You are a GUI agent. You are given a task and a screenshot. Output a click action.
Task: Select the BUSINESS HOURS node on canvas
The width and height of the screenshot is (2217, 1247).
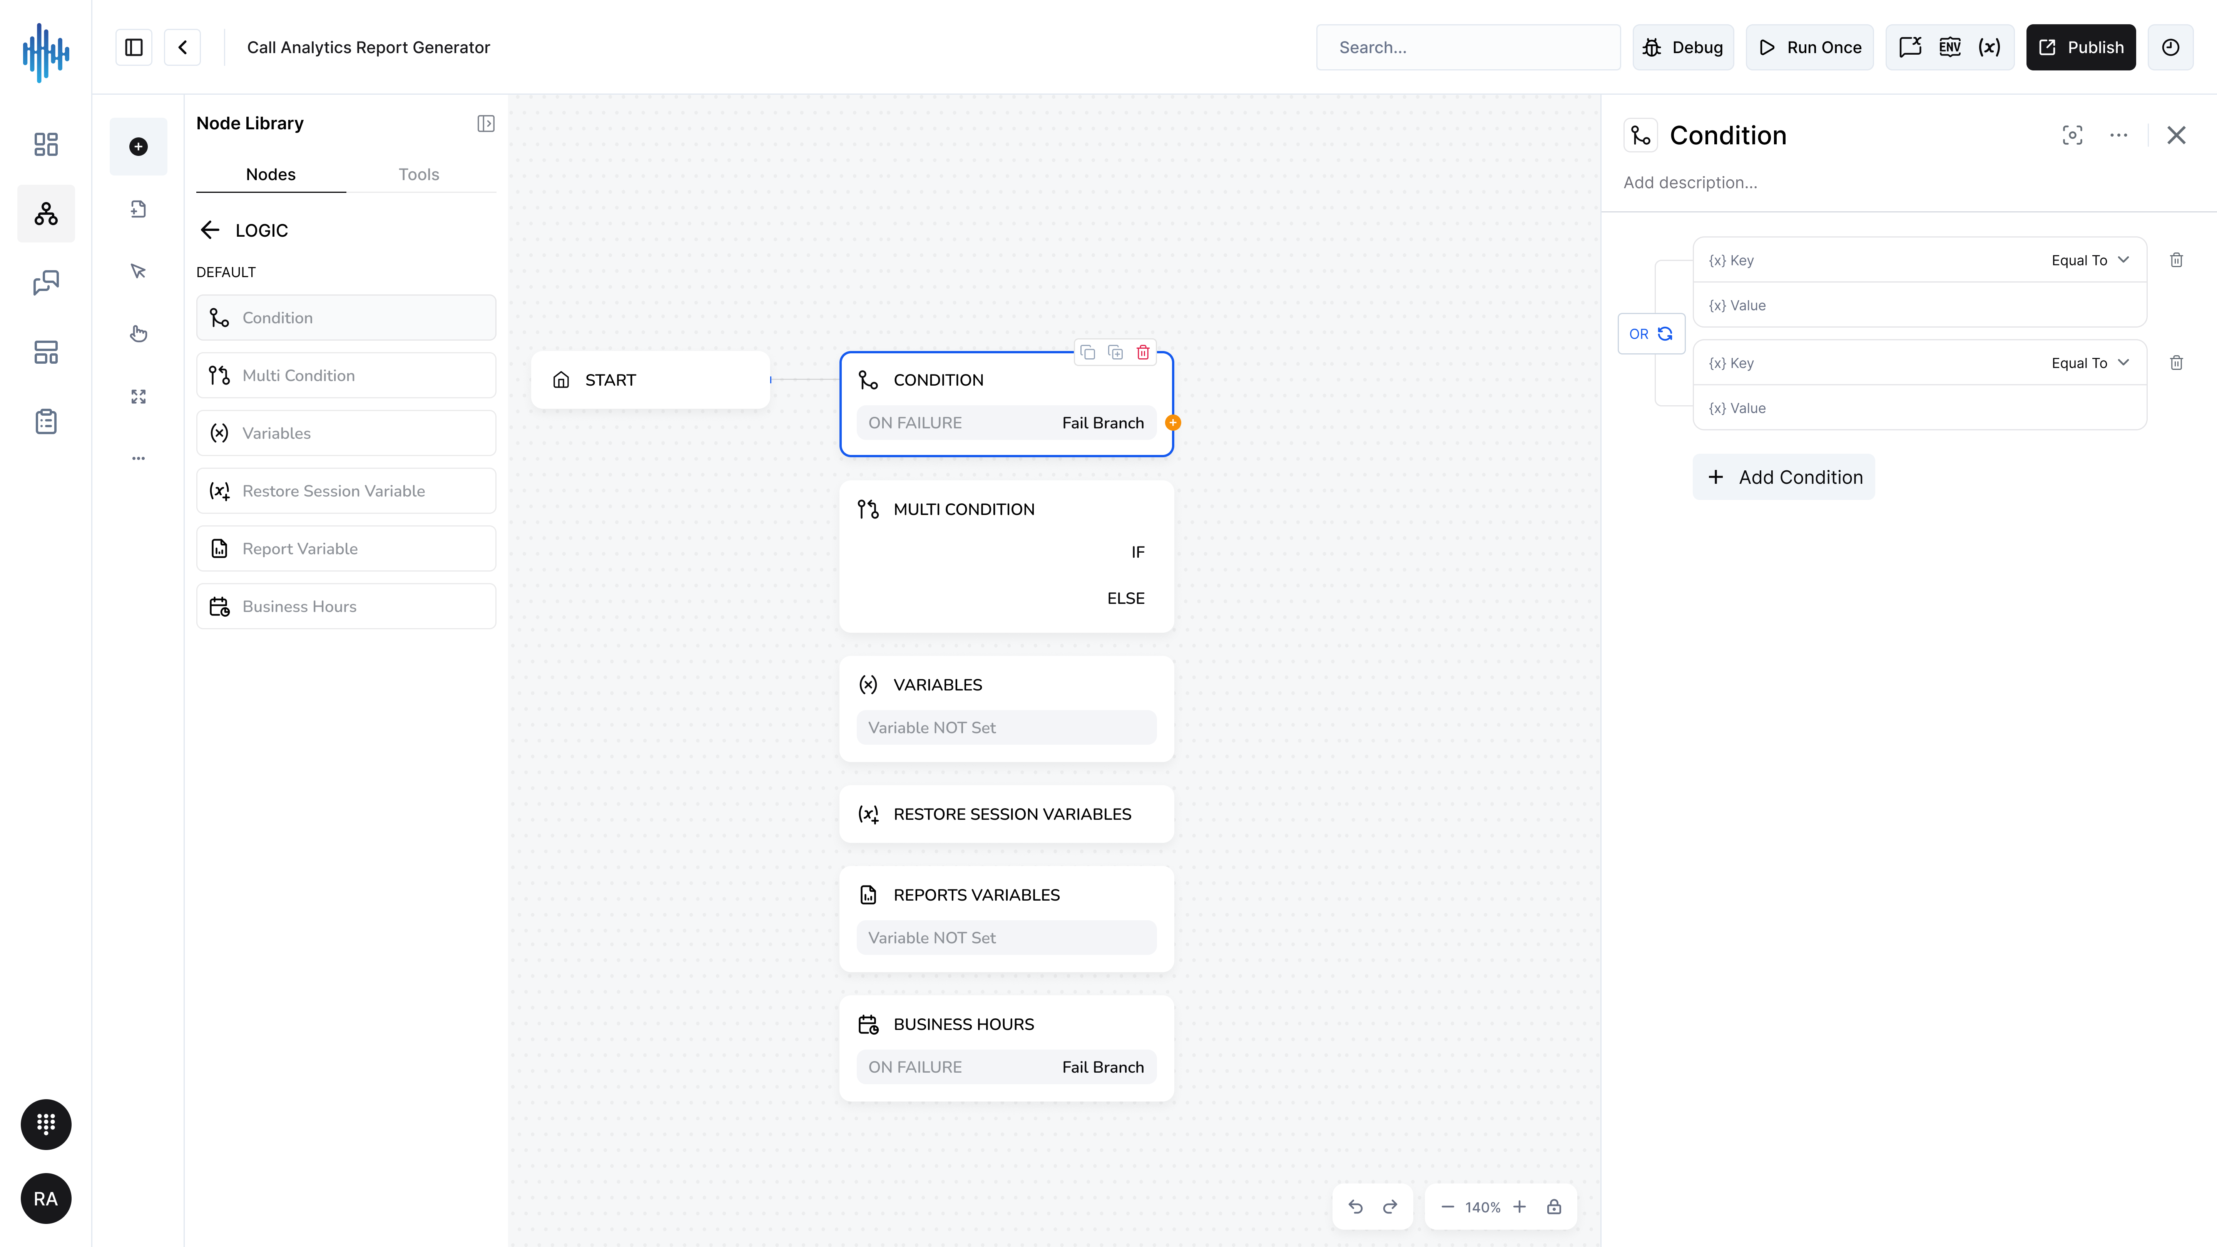click(1007, 1048)
